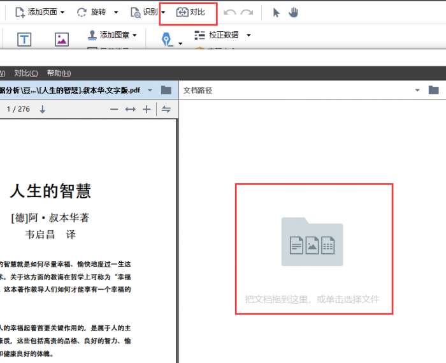The height and width of the screenshot is (363, 446).
Task: Open the 对比(C) menu
Action: pos(26,73)
